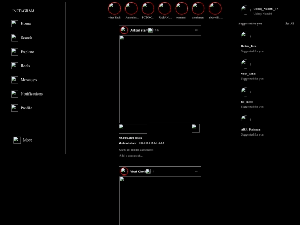Click virat_kohli suggested username
300x225 pixels.
coord(248,74)
